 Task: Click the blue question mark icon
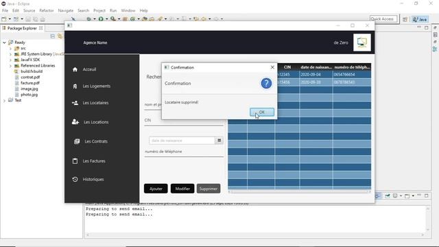(x=266, y=83)
